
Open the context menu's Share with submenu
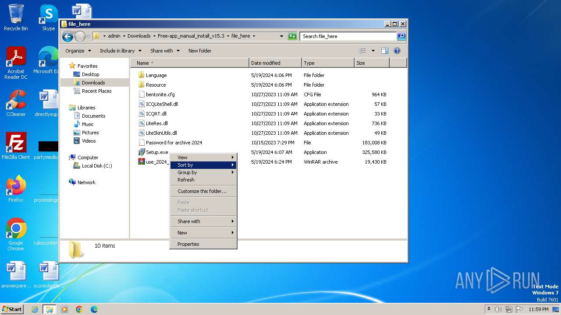point(203,221)
